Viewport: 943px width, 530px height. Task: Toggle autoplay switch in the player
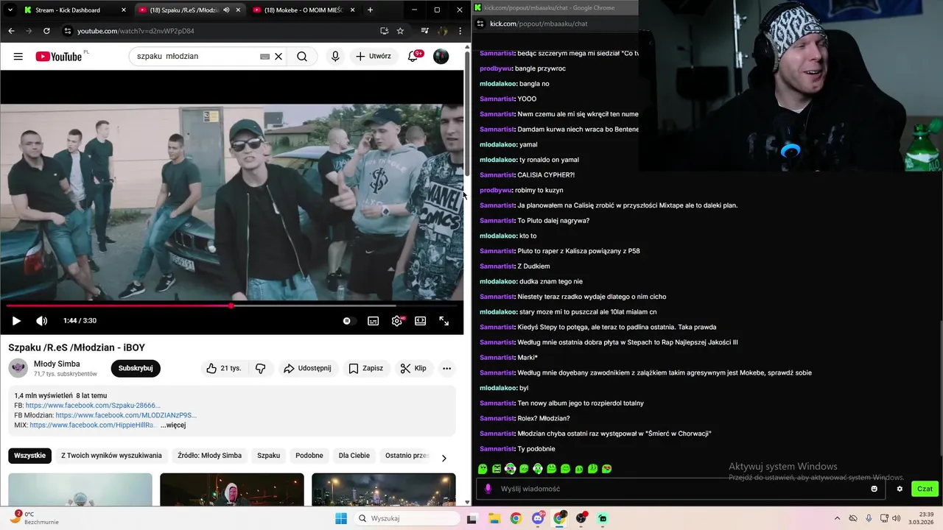pyautogui.click(x=348, y=320)
